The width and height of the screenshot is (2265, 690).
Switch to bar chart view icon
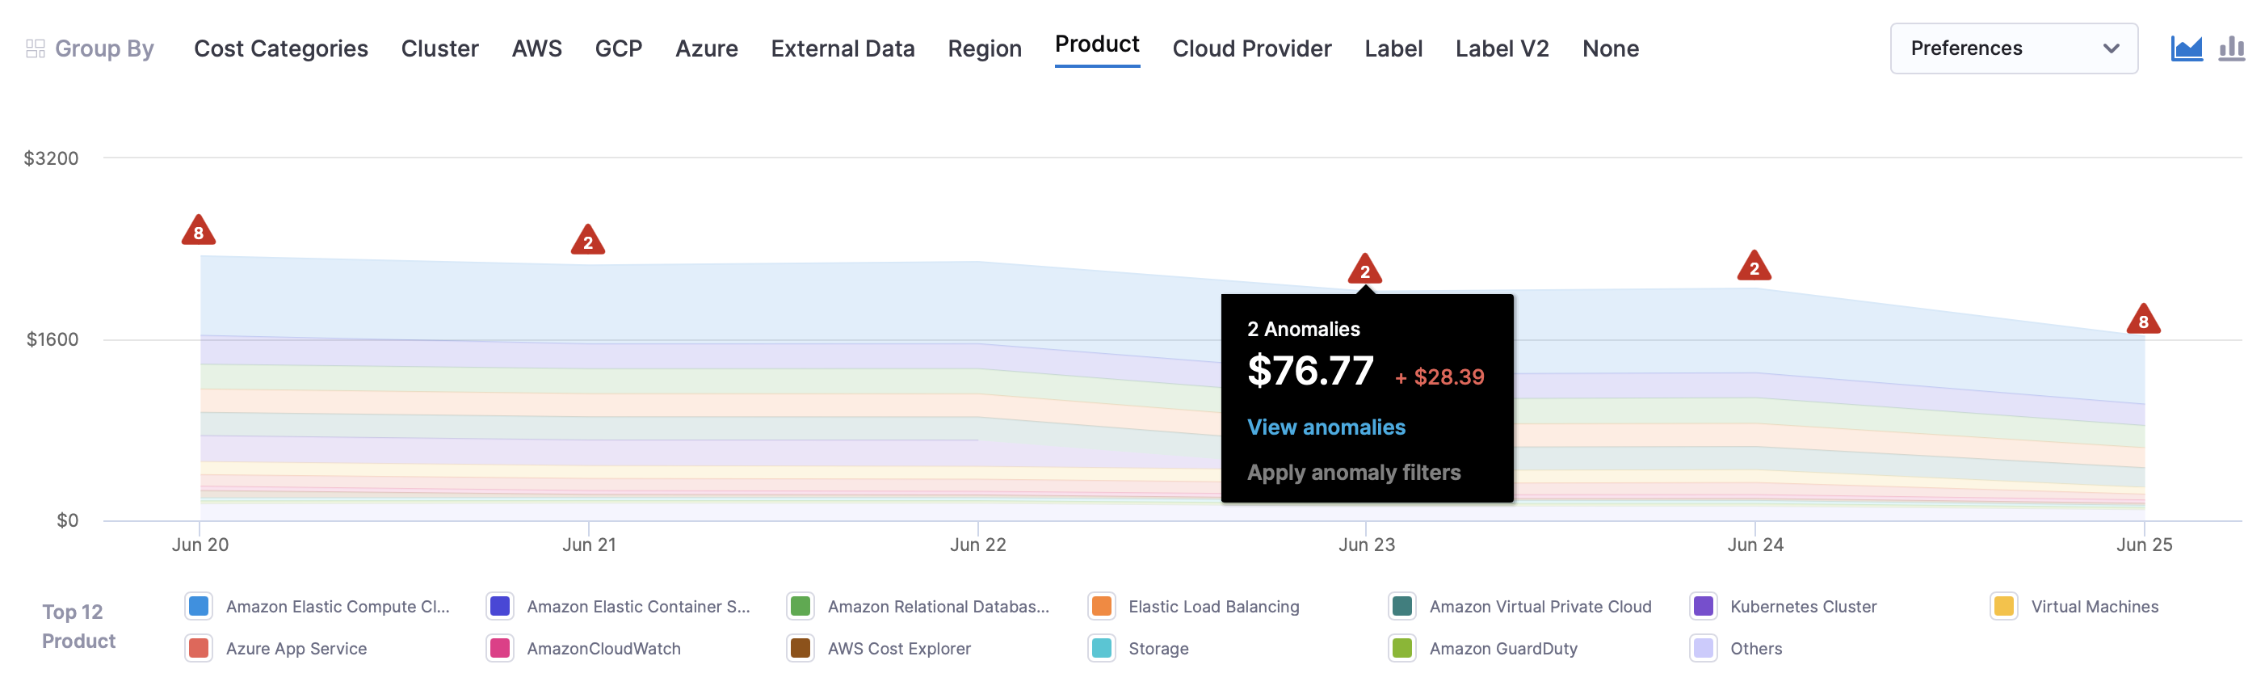click(2232, 48)
